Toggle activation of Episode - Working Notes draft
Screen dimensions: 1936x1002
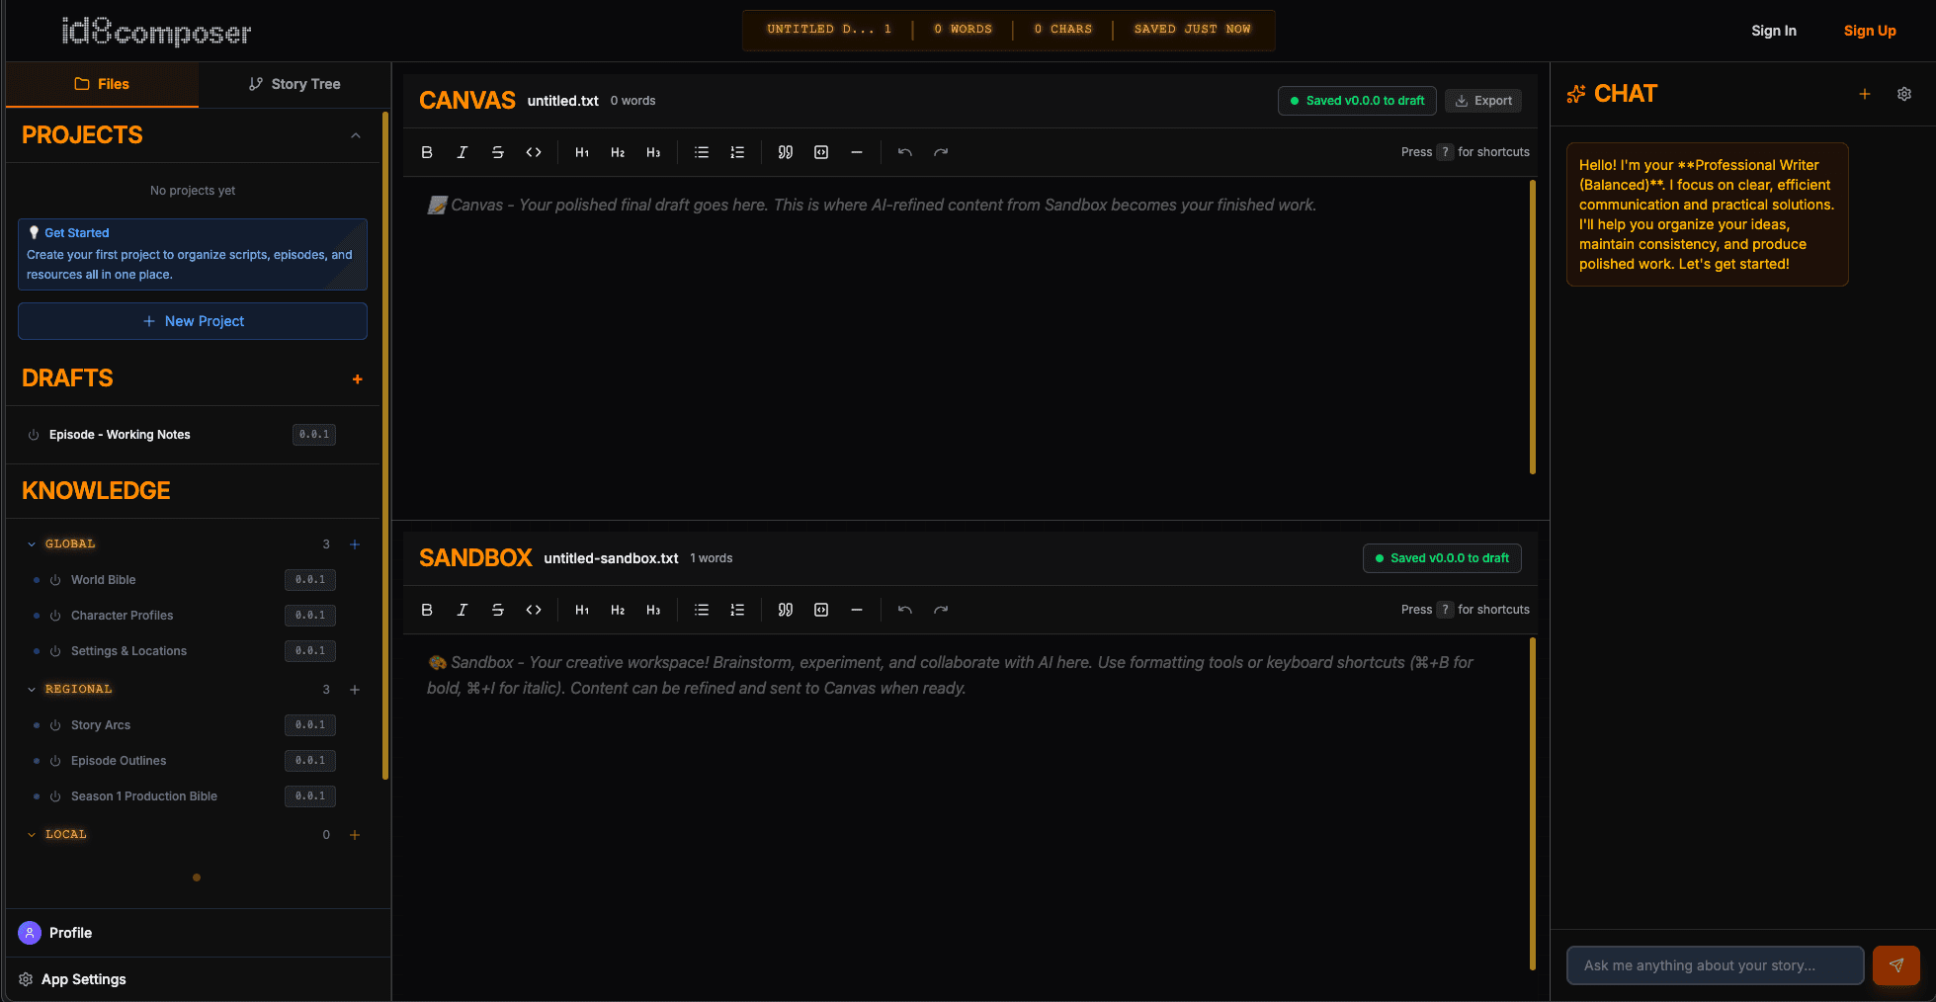click(x=32, y=435)
